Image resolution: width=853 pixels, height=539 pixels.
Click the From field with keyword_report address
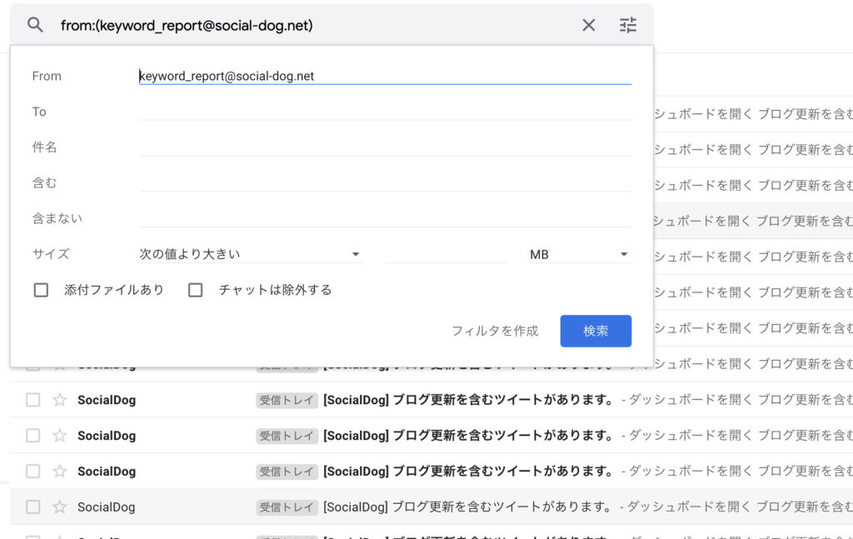pos(385,76)
